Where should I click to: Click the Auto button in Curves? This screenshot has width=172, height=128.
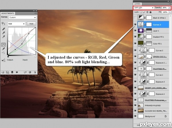pos(31,24)
